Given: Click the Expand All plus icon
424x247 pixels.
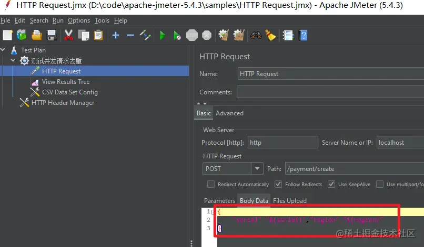Looking at the screenshot, I should point(116,35).
